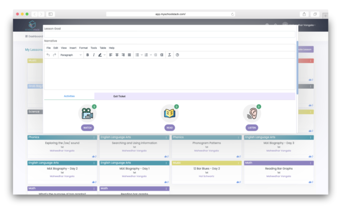343x215 pixels.
Task: Click the Listen ear icon
Action: click(x=252, y=113)
